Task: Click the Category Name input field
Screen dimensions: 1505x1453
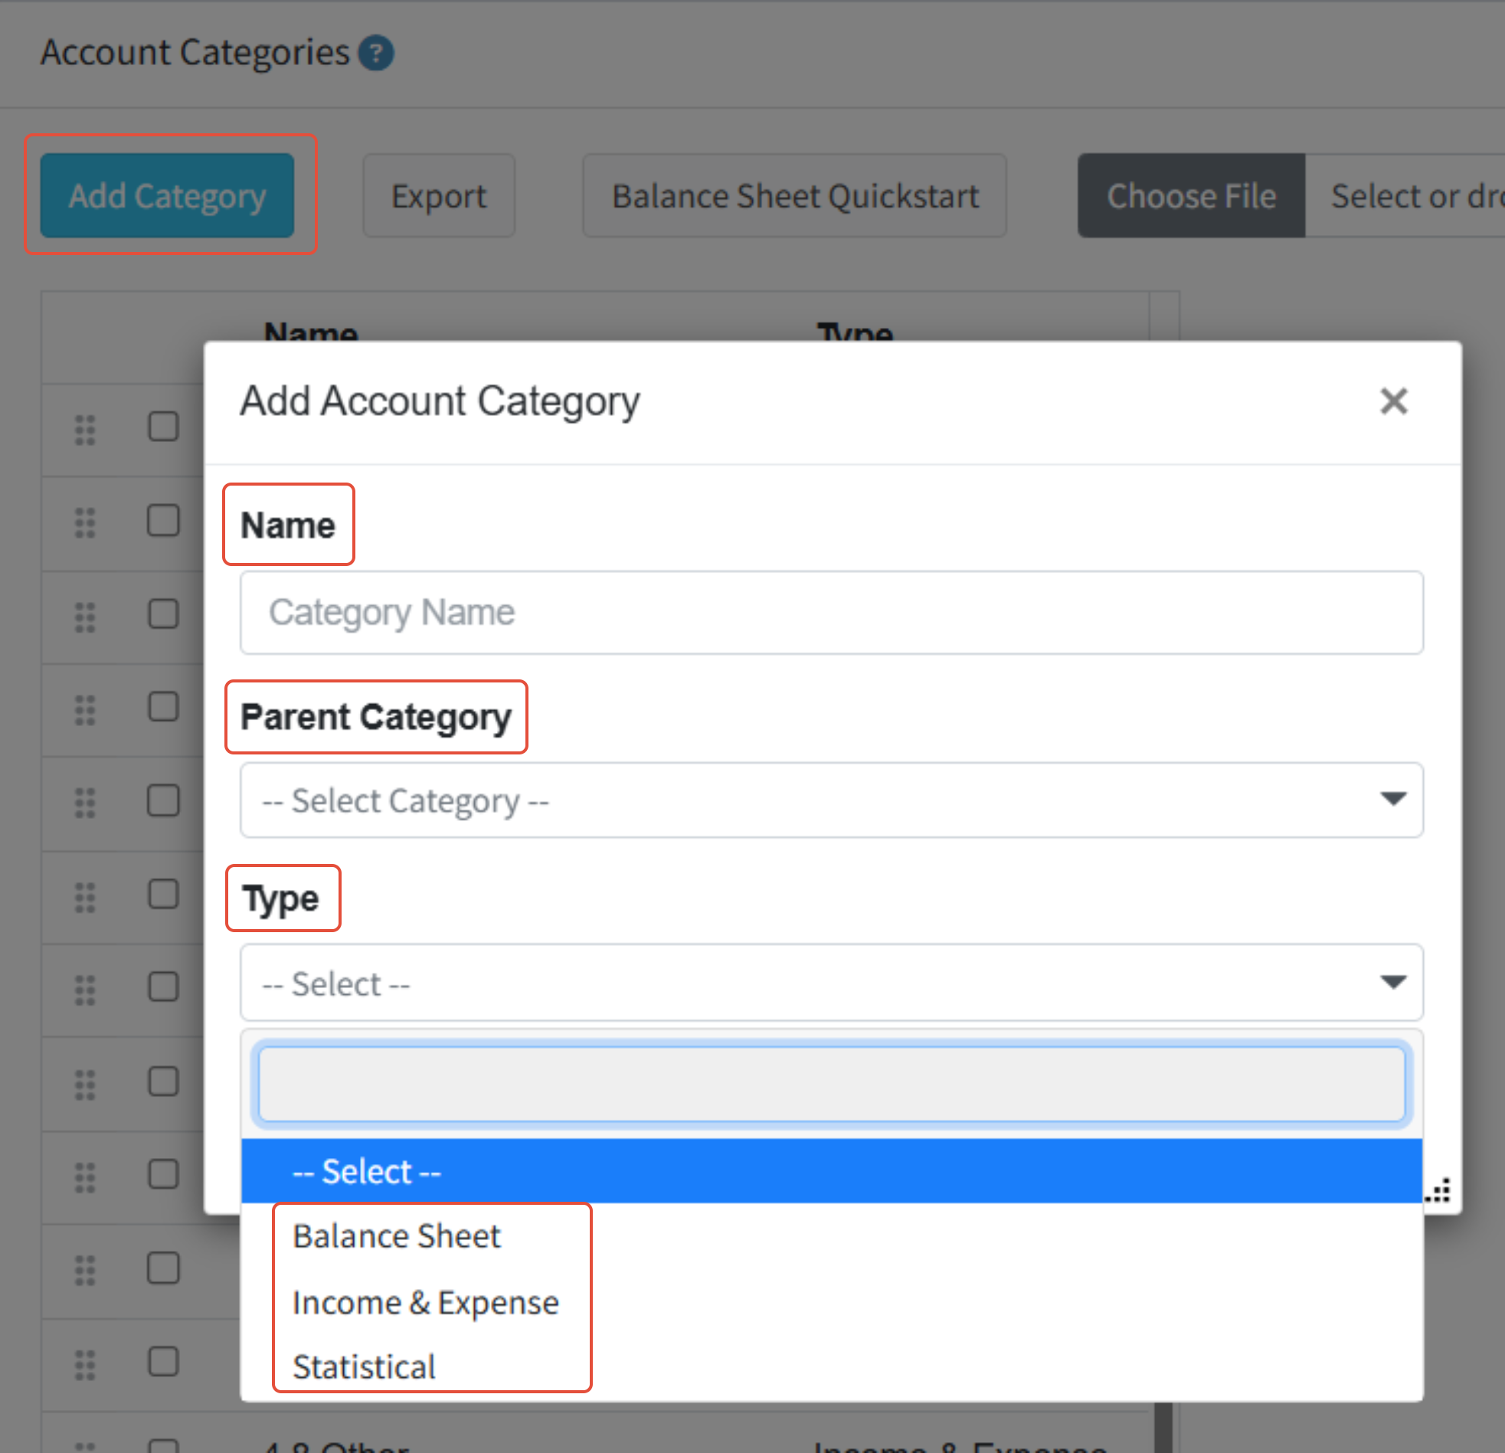Action: 831,612
